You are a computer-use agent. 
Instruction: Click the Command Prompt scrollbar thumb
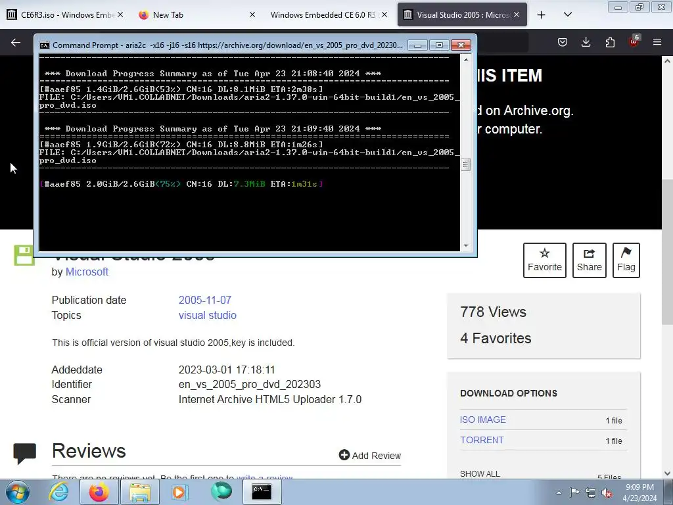[x=466, y=164]
